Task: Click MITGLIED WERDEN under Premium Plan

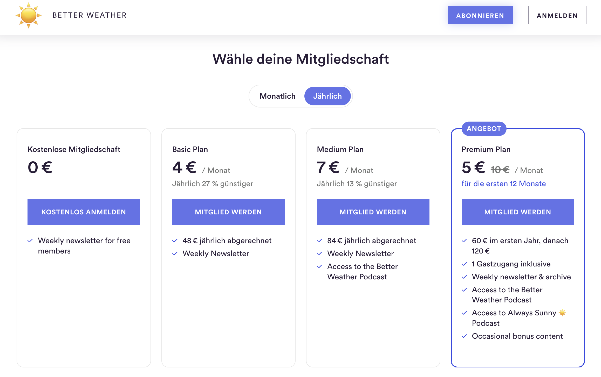Action: coord(518,212)
